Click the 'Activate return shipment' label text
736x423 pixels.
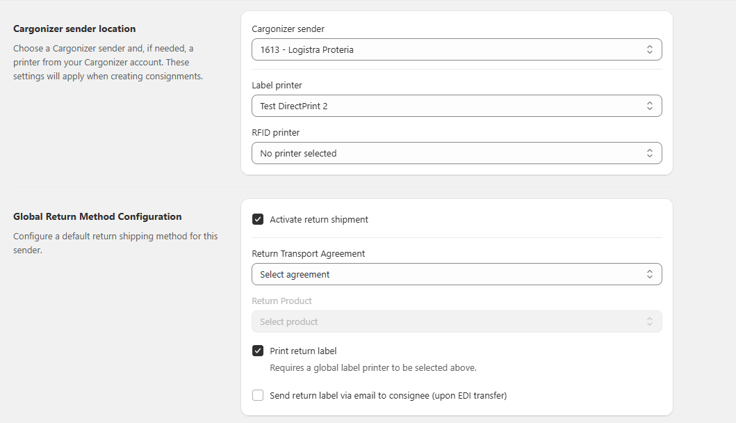coord(319,219)
